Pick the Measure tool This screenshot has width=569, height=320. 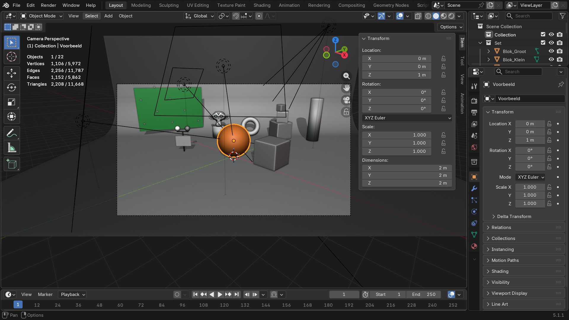tap(12, 148)
